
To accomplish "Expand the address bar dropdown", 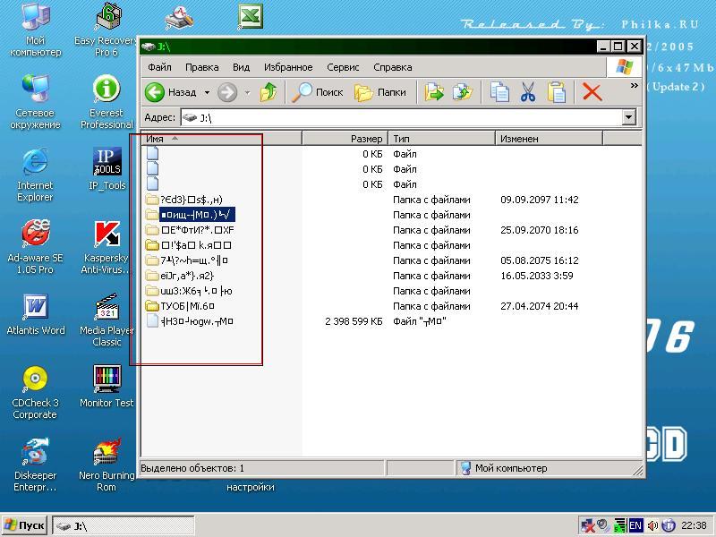I will 628,117.
